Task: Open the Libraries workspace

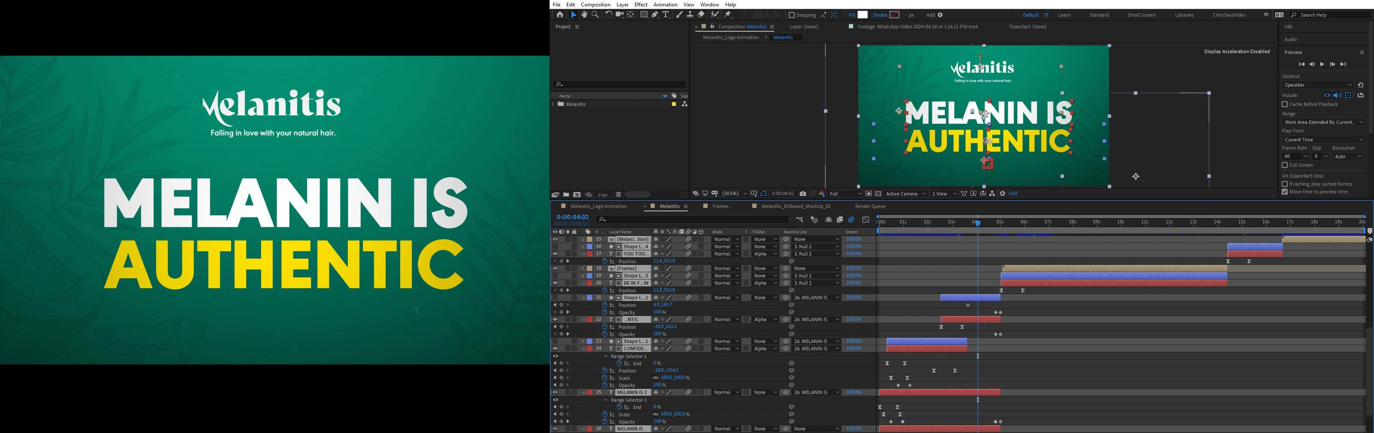Action: pos(1184,15)
